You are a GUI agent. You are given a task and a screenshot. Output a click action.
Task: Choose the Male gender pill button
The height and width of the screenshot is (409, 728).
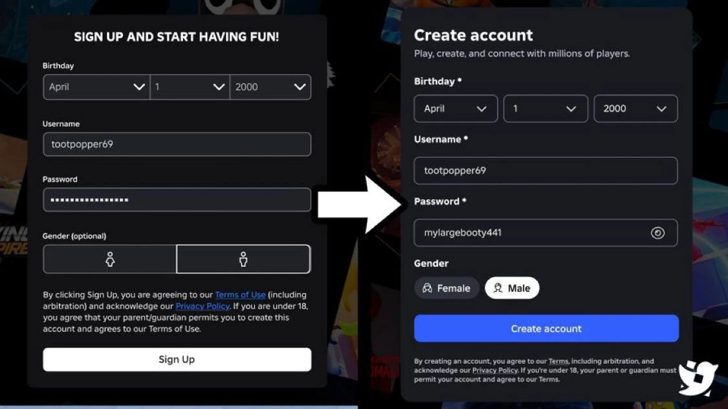click(x=512, y=288)
